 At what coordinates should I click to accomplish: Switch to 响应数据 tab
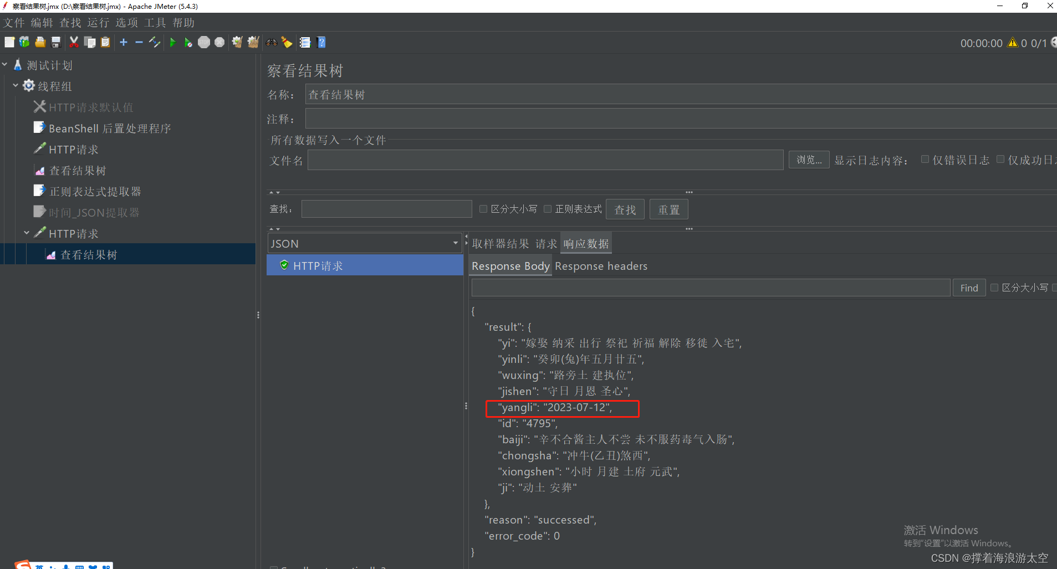[586, 244]
